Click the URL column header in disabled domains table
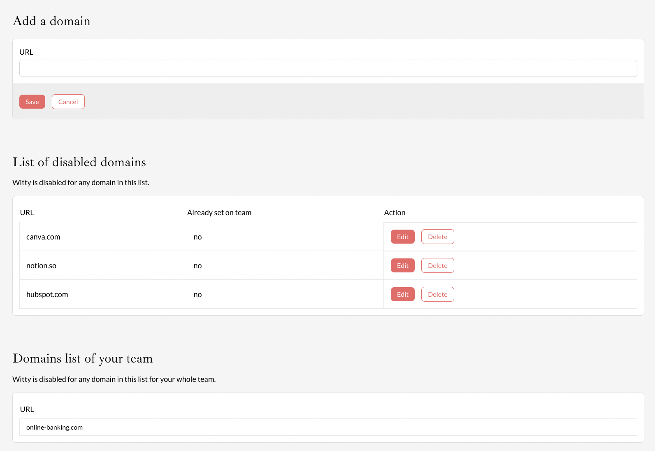Image resolution: width=655 pixels, height=451 pixels. pos(27,213)
